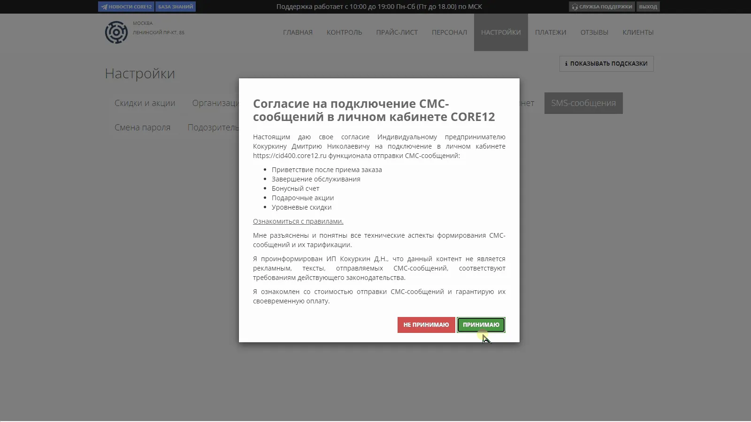This screenshot has height=422, width=751.
Task: Switch to the Организация settings tab
Action: click(x=215, y=103)
